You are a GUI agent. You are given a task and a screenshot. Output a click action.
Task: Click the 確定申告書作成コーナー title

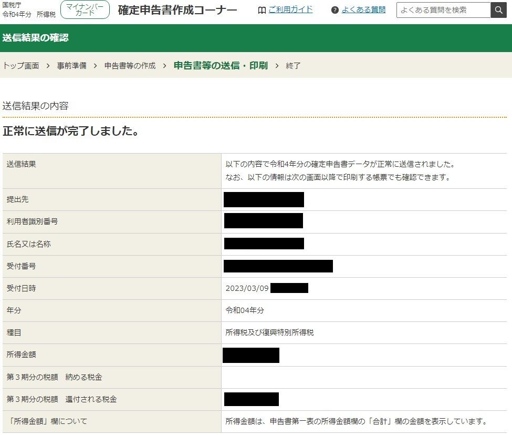point(177,10)
